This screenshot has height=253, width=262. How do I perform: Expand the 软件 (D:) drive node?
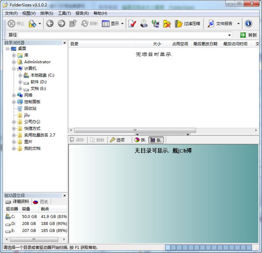pos(20,82)
